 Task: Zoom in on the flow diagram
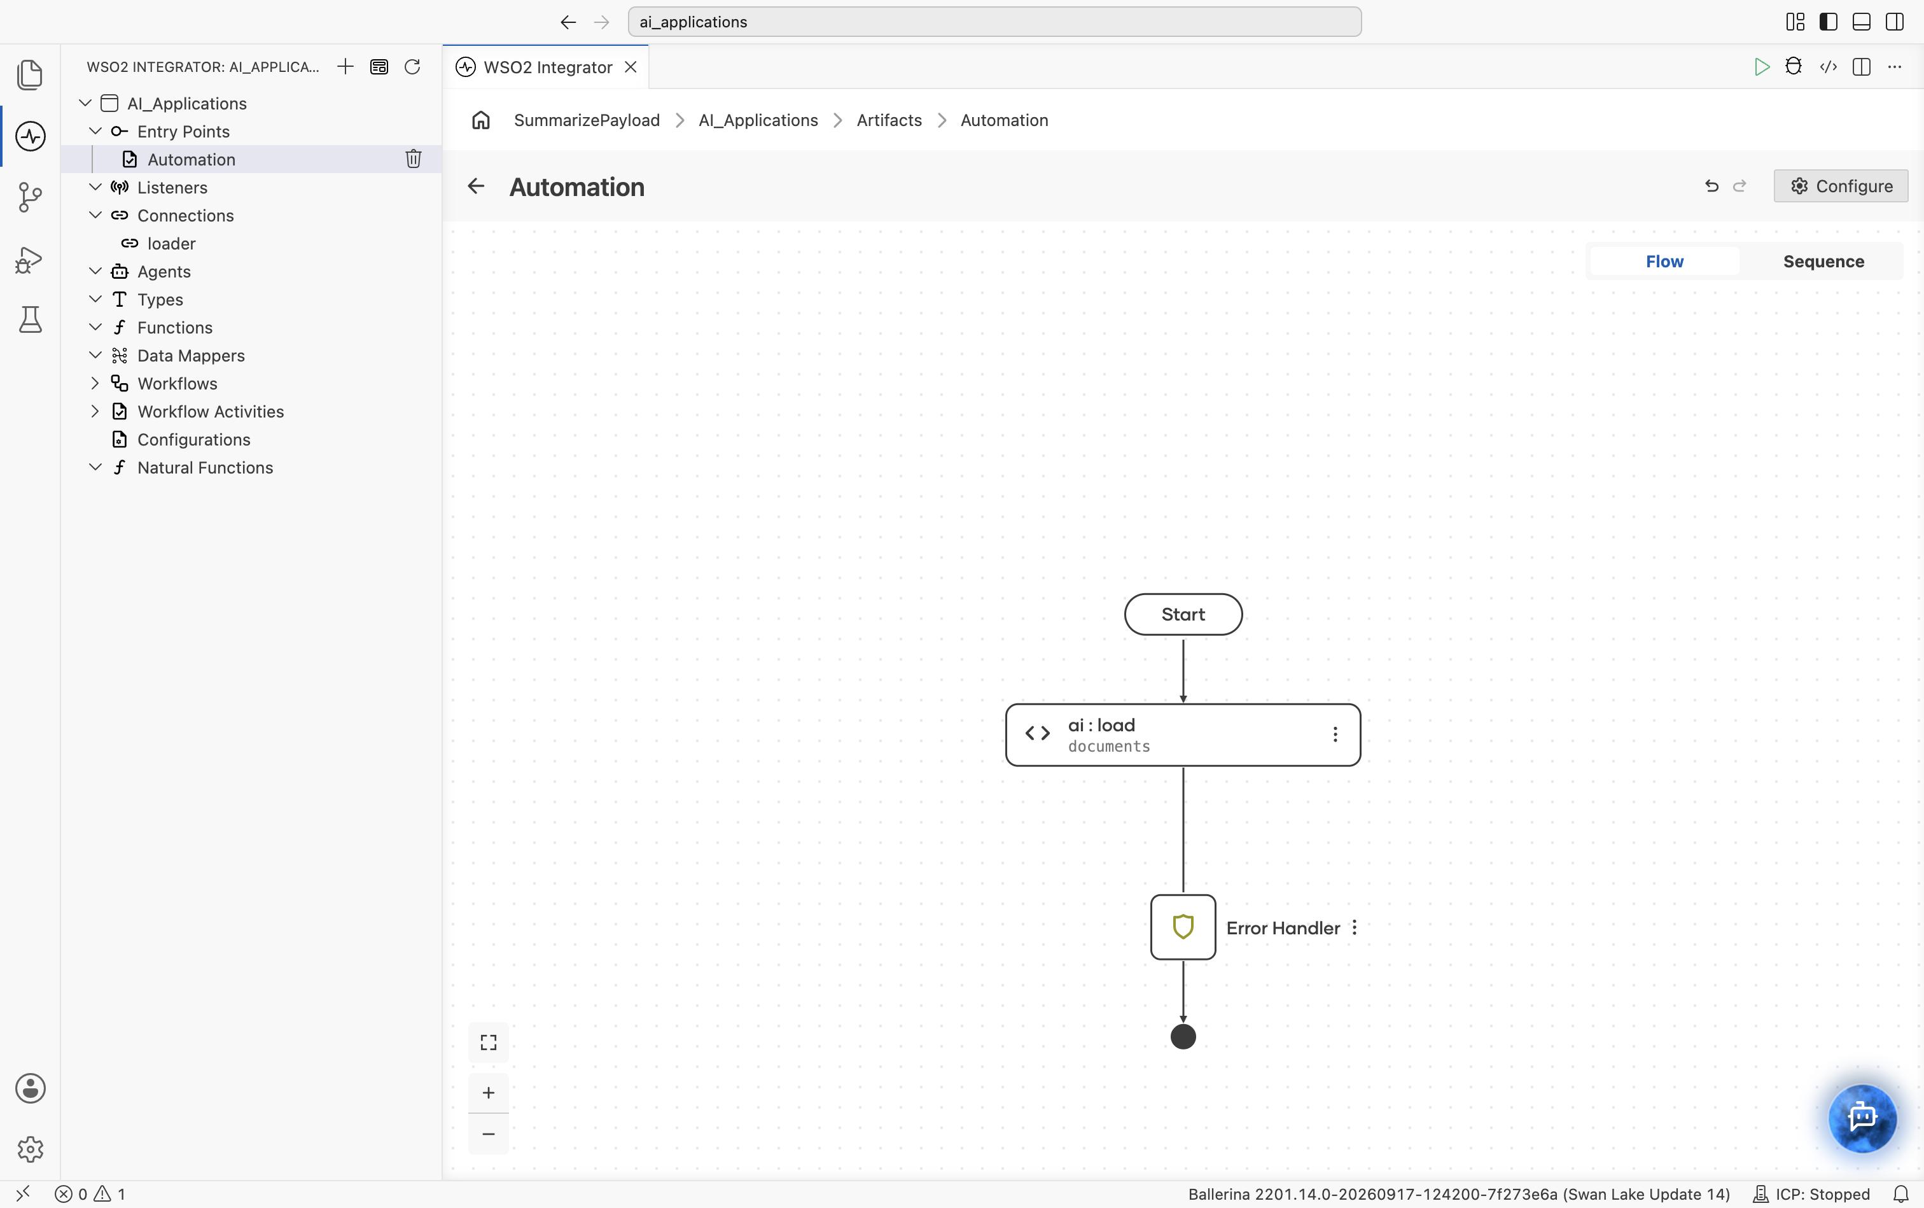coord(488,1092)
